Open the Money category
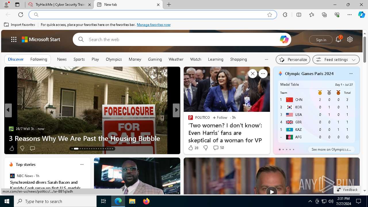The height and width of the screenshot is (207, 368). coord(135,59)
